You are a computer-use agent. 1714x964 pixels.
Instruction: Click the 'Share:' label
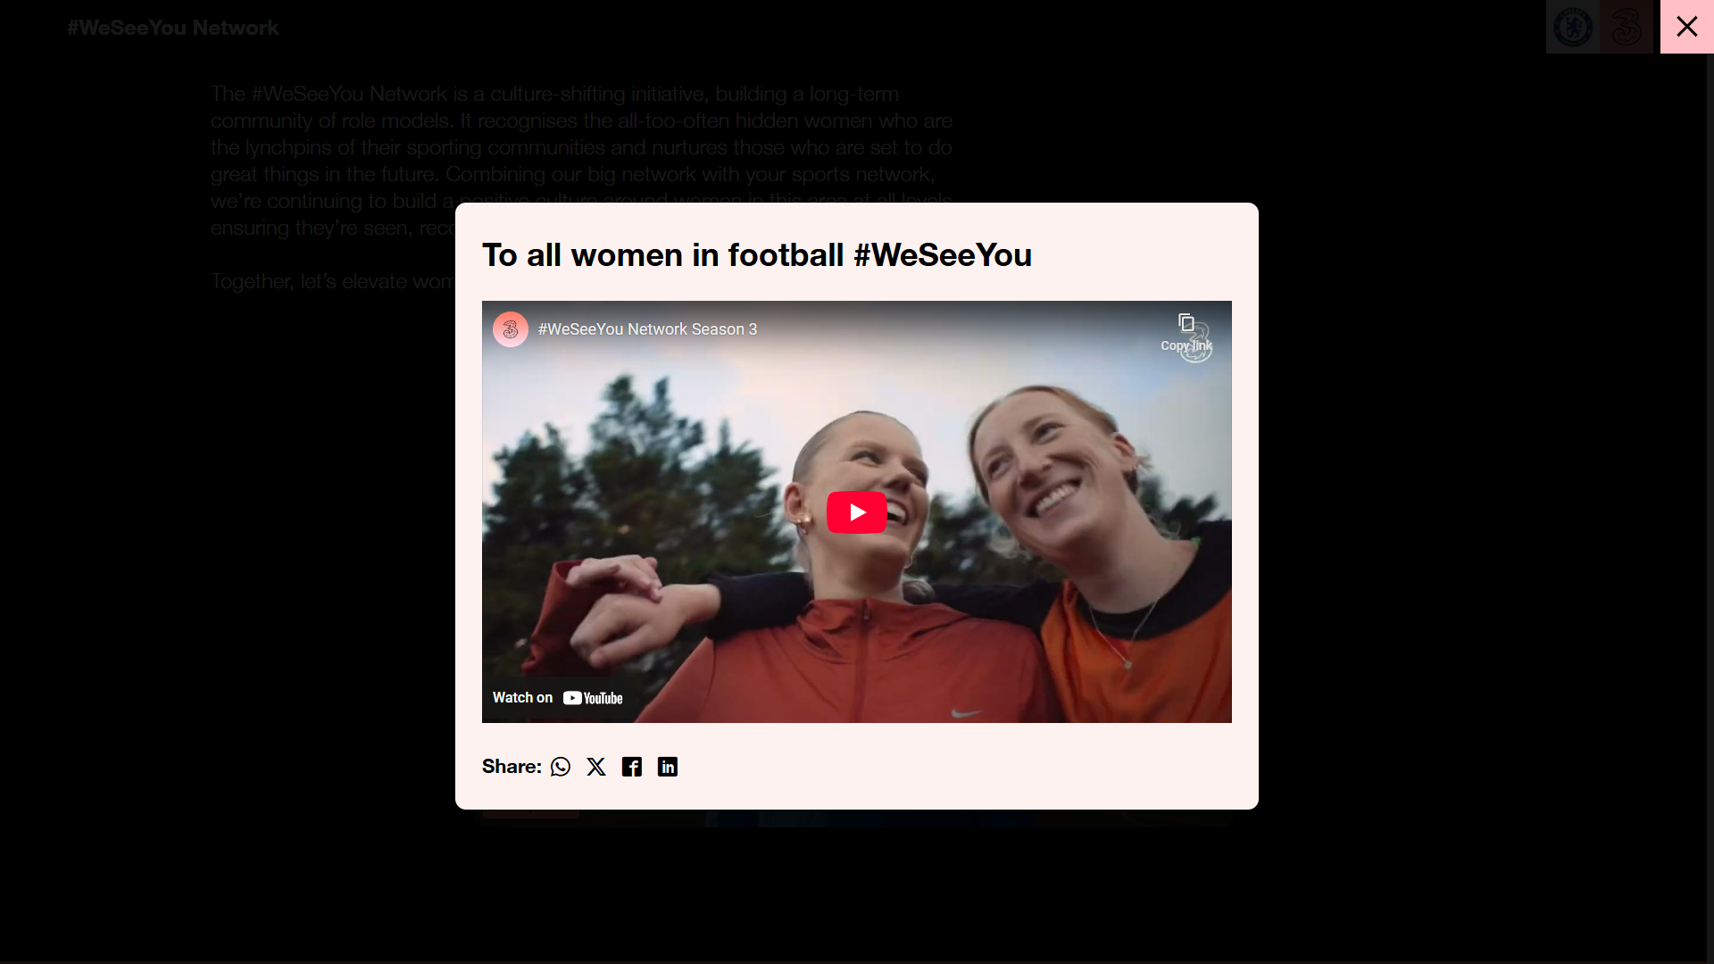tap(512, 767)
